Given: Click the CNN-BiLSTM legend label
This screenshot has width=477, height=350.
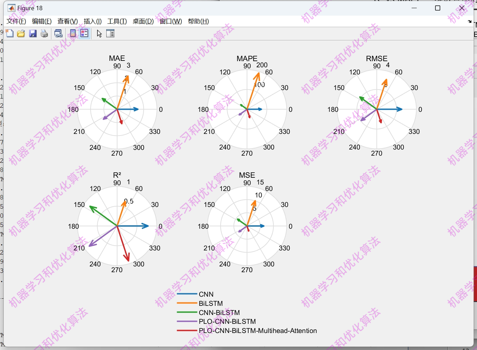Looking at the screenshot, I should pyautogui.click(x=219, y=313).
